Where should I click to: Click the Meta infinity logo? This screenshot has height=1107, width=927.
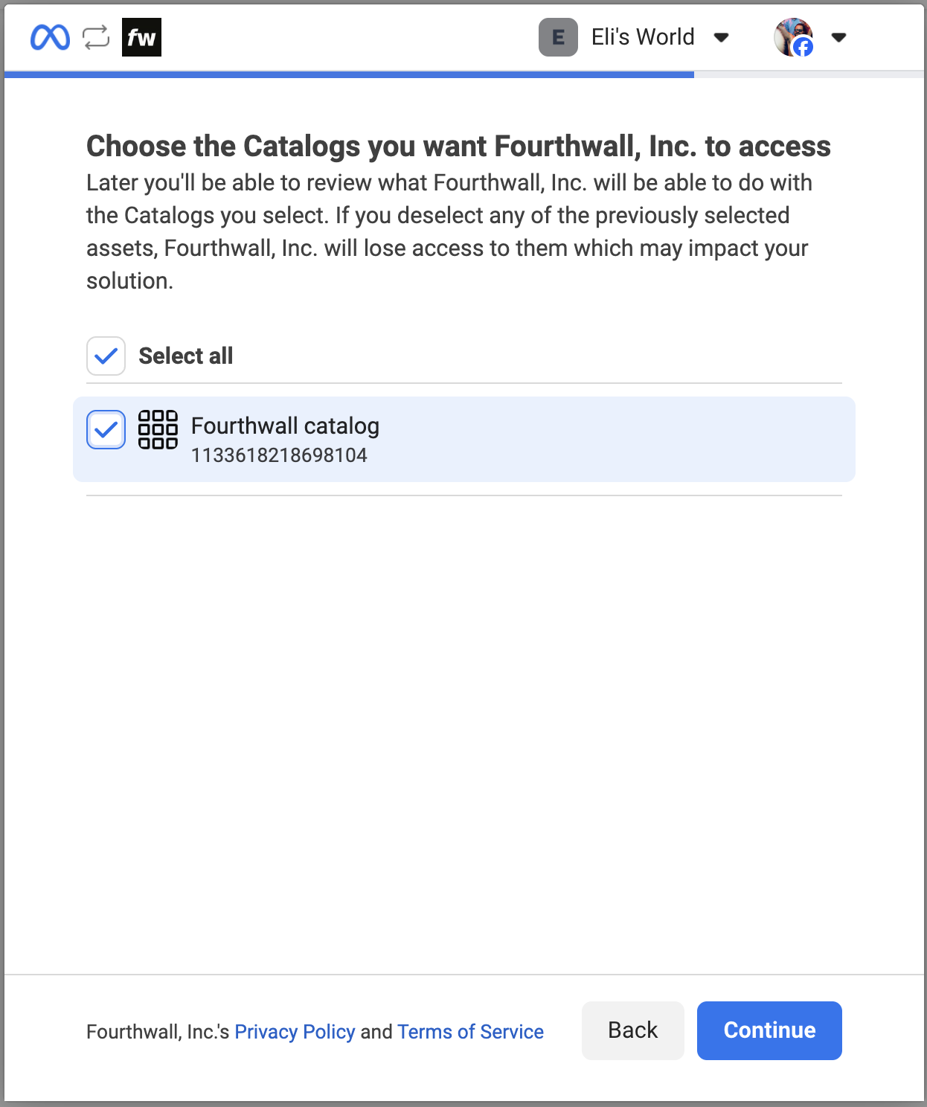point(50,37)
